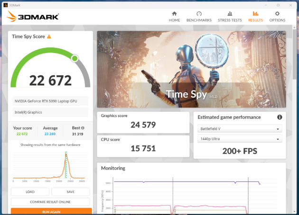Click the Options gear icon
This screenshot has width=299, height=215.
pos(277,14)
